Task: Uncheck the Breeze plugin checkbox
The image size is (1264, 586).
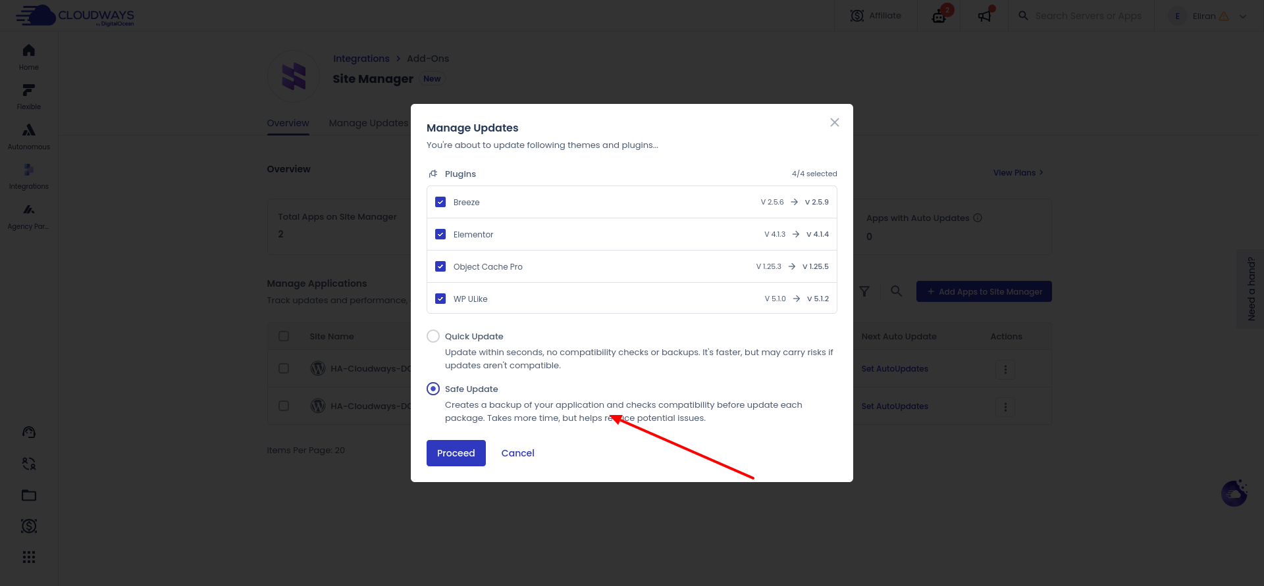Action: [440, 202]
